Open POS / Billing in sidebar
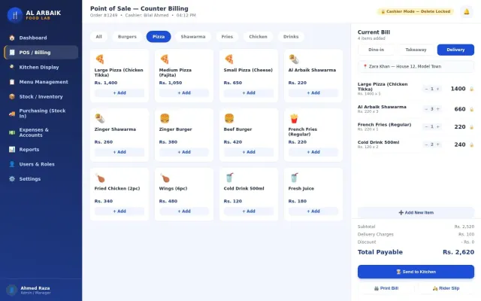 pos(41,52)
